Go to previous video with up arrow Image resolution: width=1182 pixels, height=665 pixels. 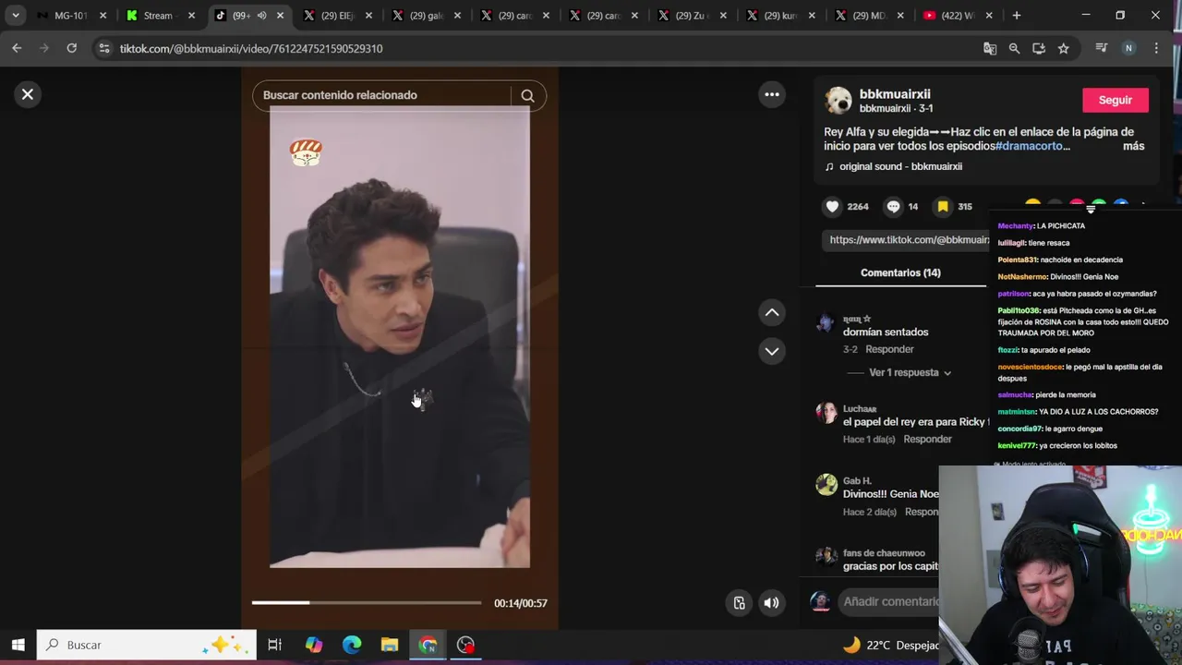(x=772, y=312)
